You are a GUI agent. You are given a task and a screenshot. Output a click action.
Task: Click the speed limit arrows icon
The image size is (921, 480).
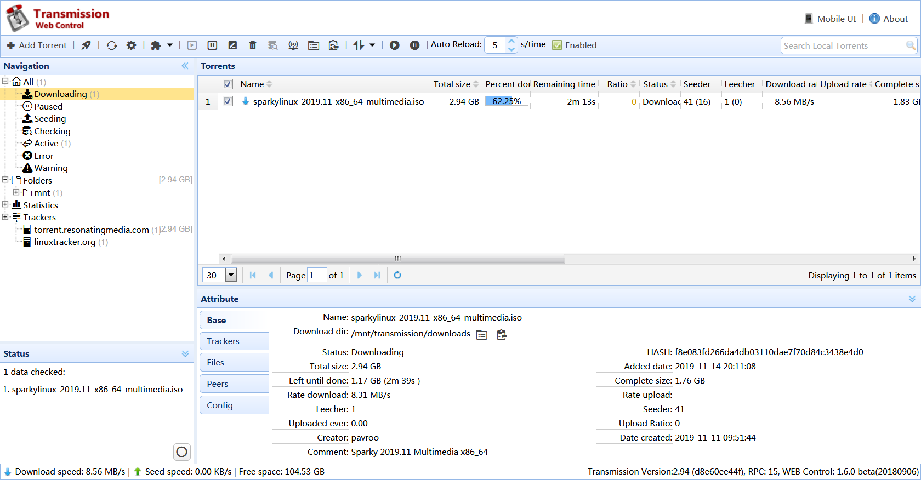pyautogui.click(x=359, y=45)
